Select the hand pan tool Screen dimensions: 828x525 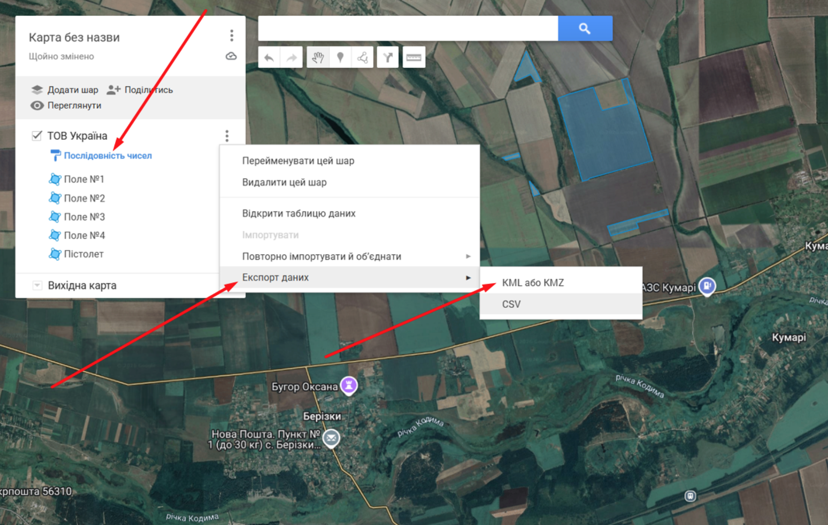tap(318, 58)
